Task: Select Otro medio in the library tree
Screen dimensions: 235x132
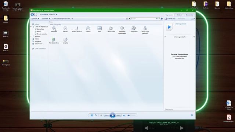Action: (x=37, y=44)
